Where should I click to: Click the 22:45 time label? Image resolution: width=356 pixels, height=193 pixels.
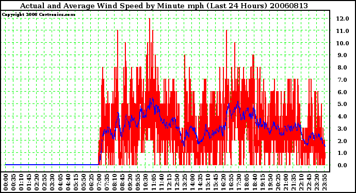click(309, 182)
